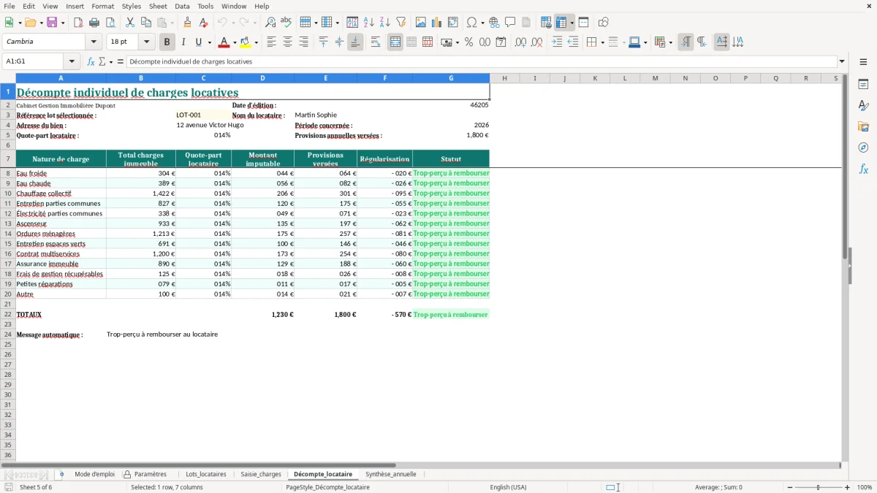
Task: Switch to Lots_locataires sheet tab
Action: pyautogui.click(x=206, y=474)
